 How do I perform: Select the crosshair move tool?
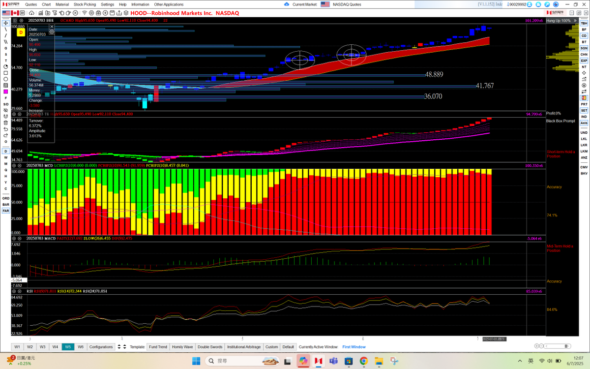[6, 23]
